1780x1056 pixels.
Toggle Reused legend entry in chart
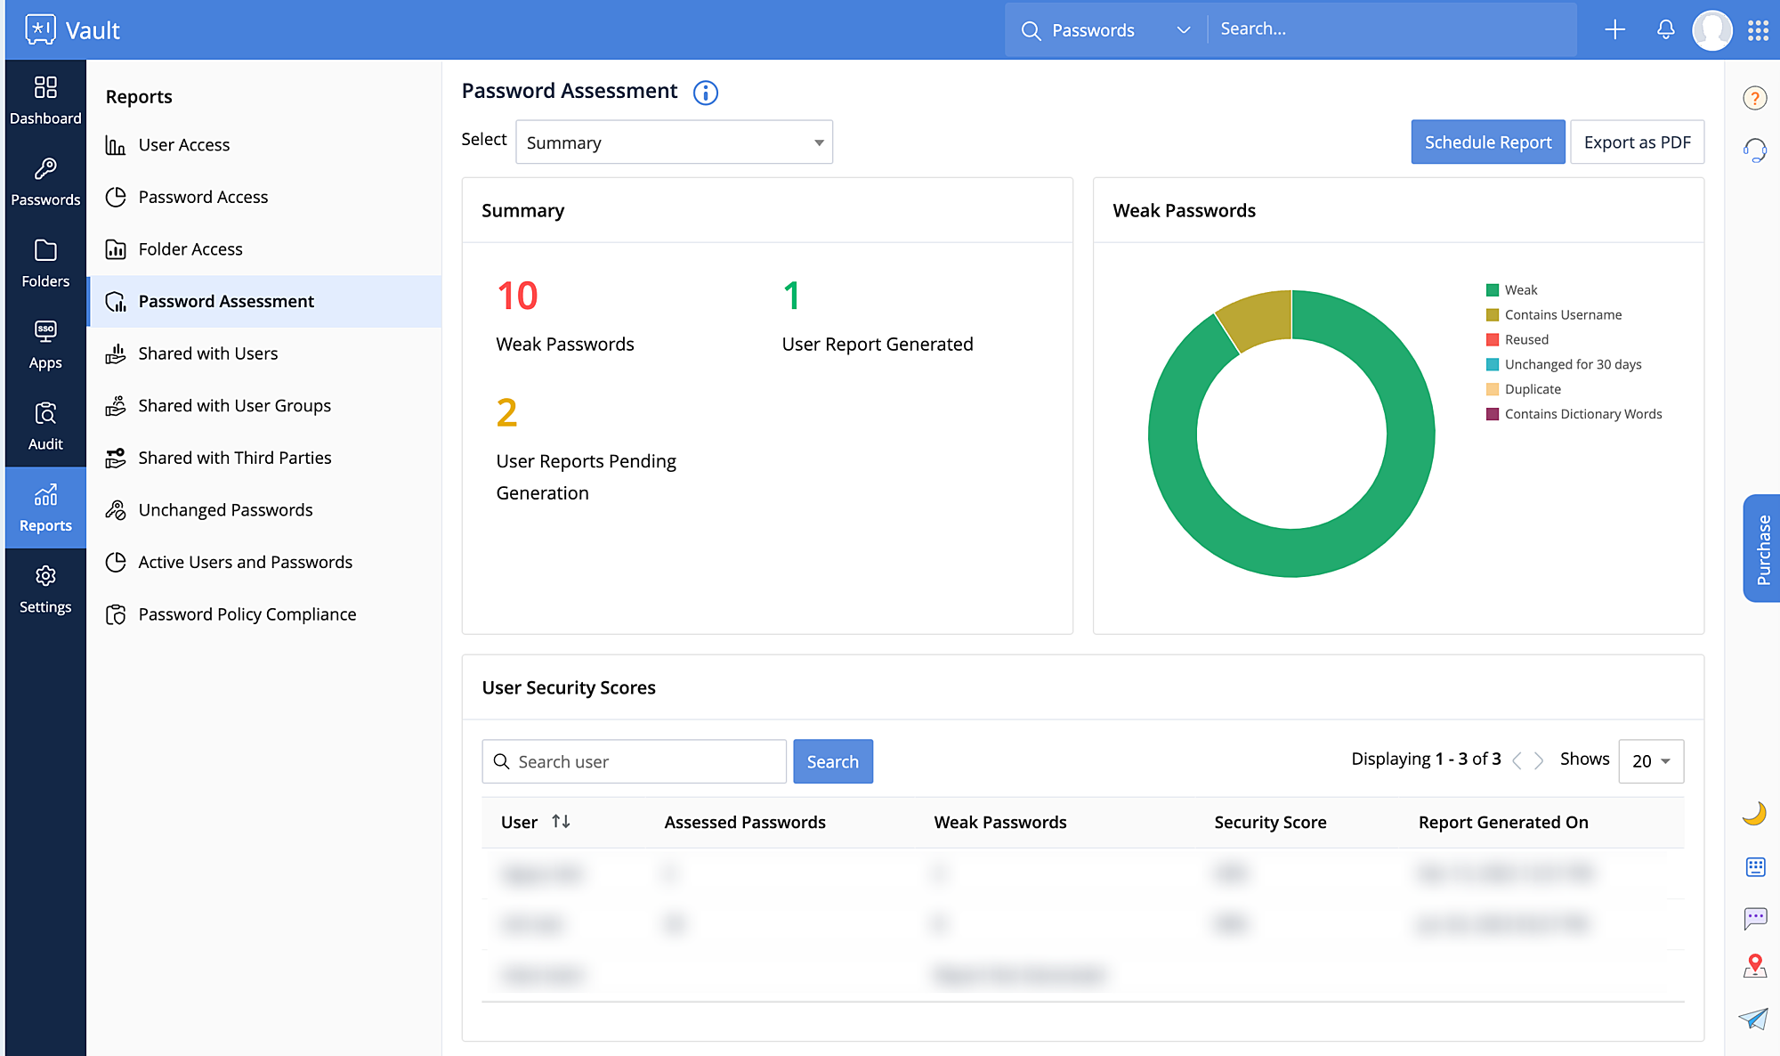point(1525,340)
